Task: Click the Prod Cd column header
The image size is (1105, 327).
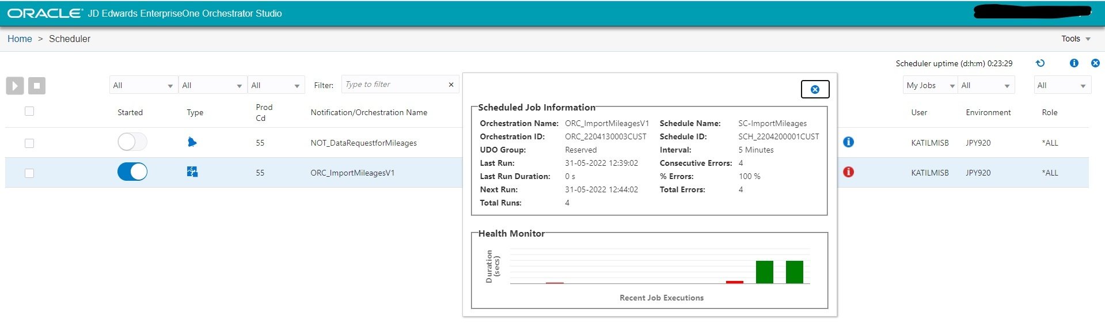Action: point(264,112)
